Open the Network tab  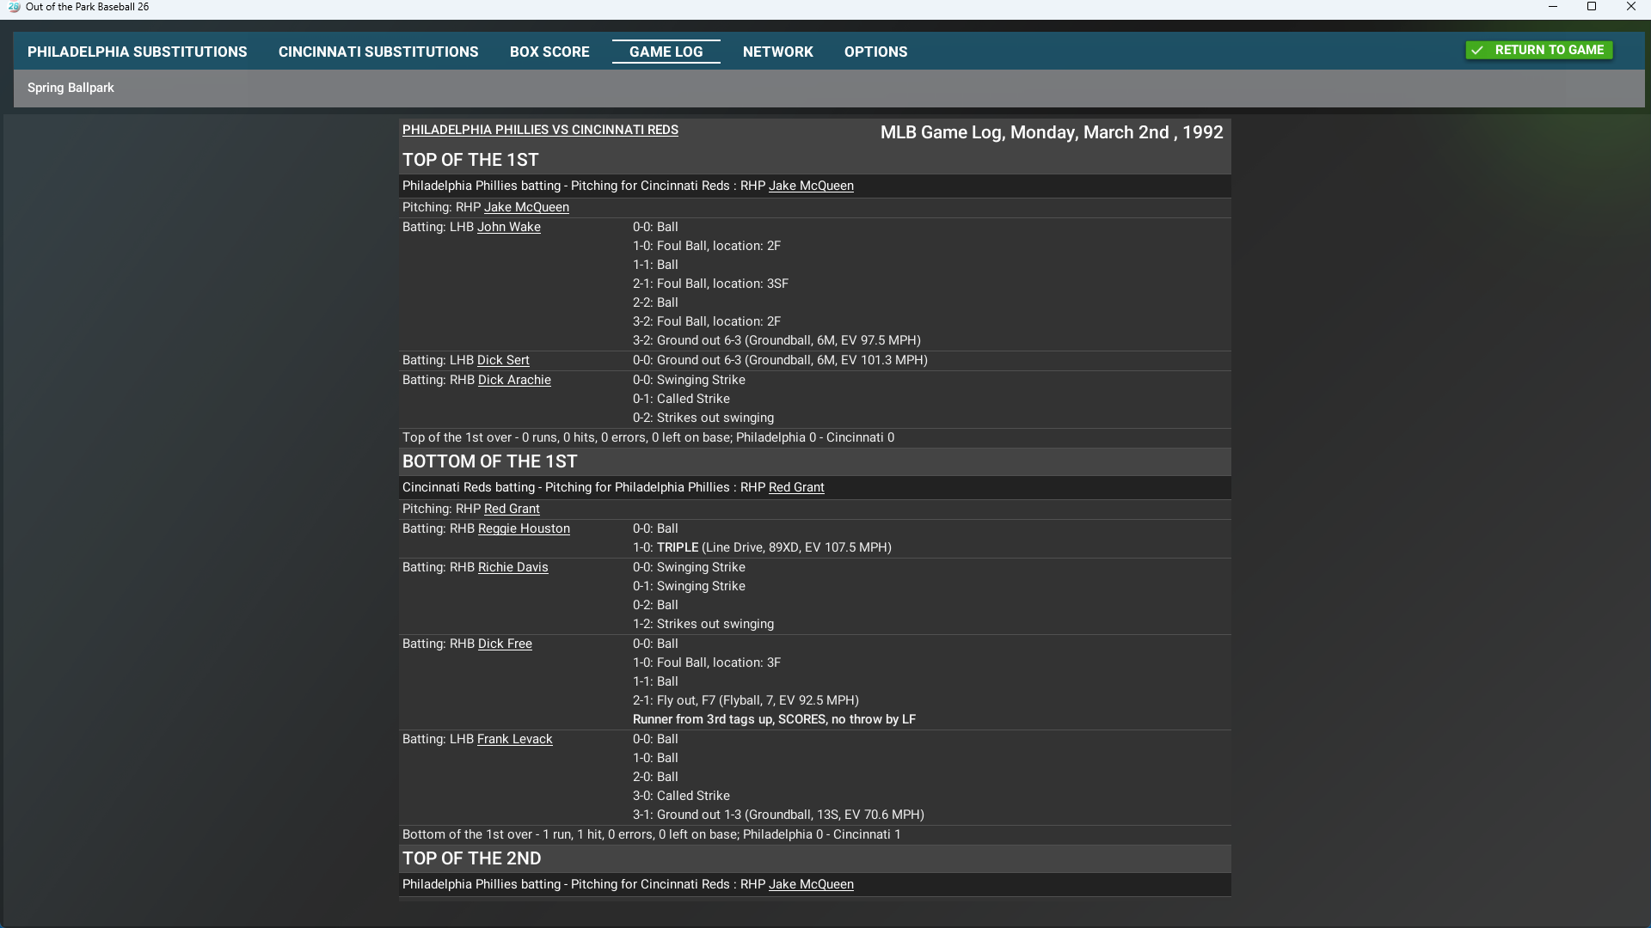pos(777,52)
